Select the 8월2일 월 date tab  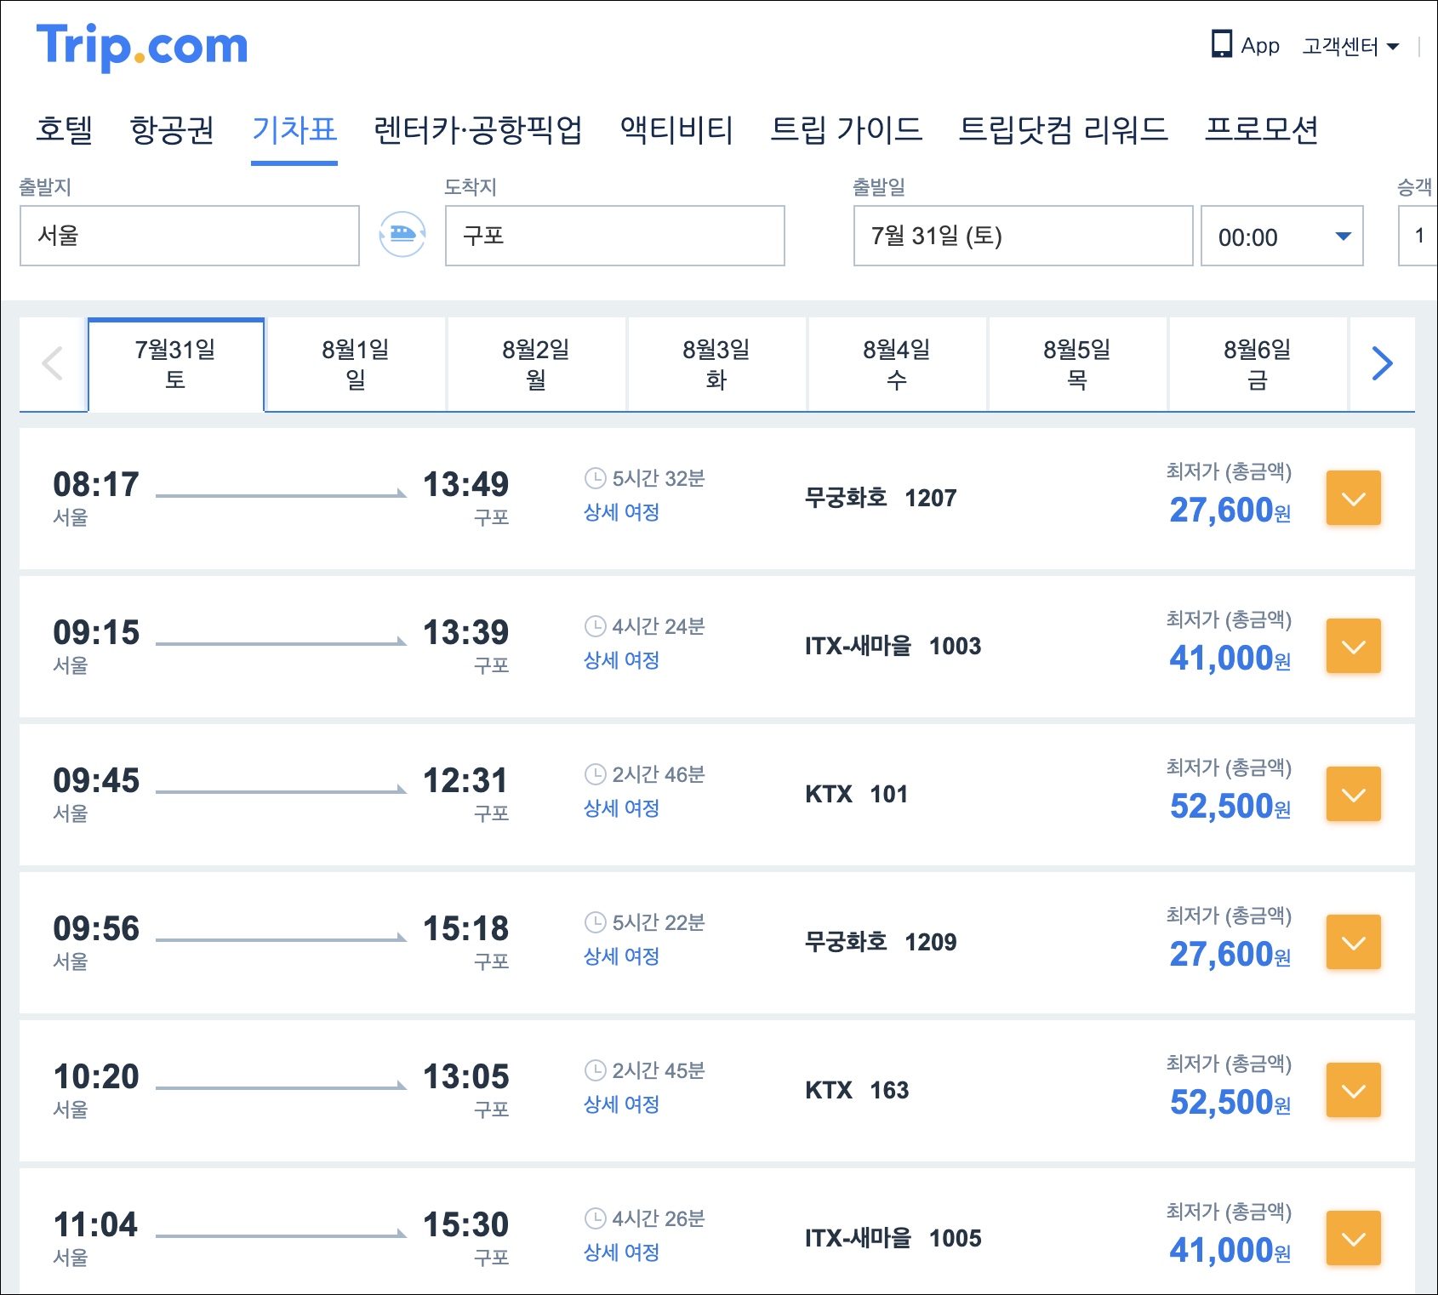tap(536, 364)
